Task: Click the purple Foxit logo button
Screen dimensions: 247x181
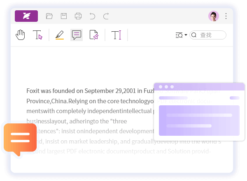Action: pyautogui.click(x=26, y=16)
